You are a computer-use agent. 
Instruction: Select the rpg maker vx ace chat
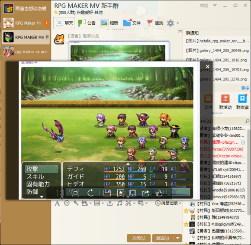[26, 52]
